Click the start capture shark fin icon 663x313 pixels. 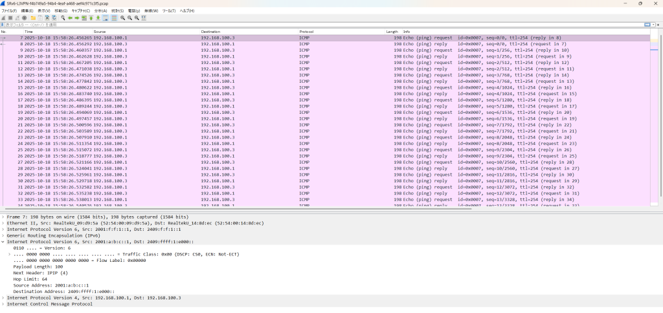pyautogui.click(x=4, y=18)
